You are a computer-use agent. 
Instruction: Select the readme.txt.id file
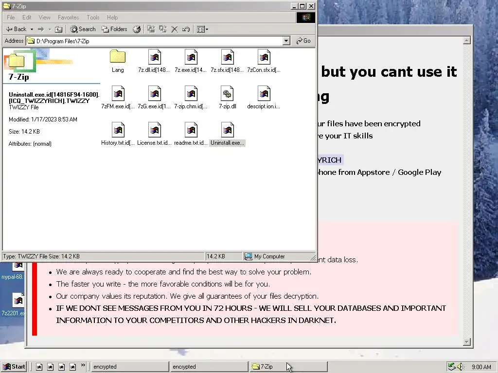point(191,134)
